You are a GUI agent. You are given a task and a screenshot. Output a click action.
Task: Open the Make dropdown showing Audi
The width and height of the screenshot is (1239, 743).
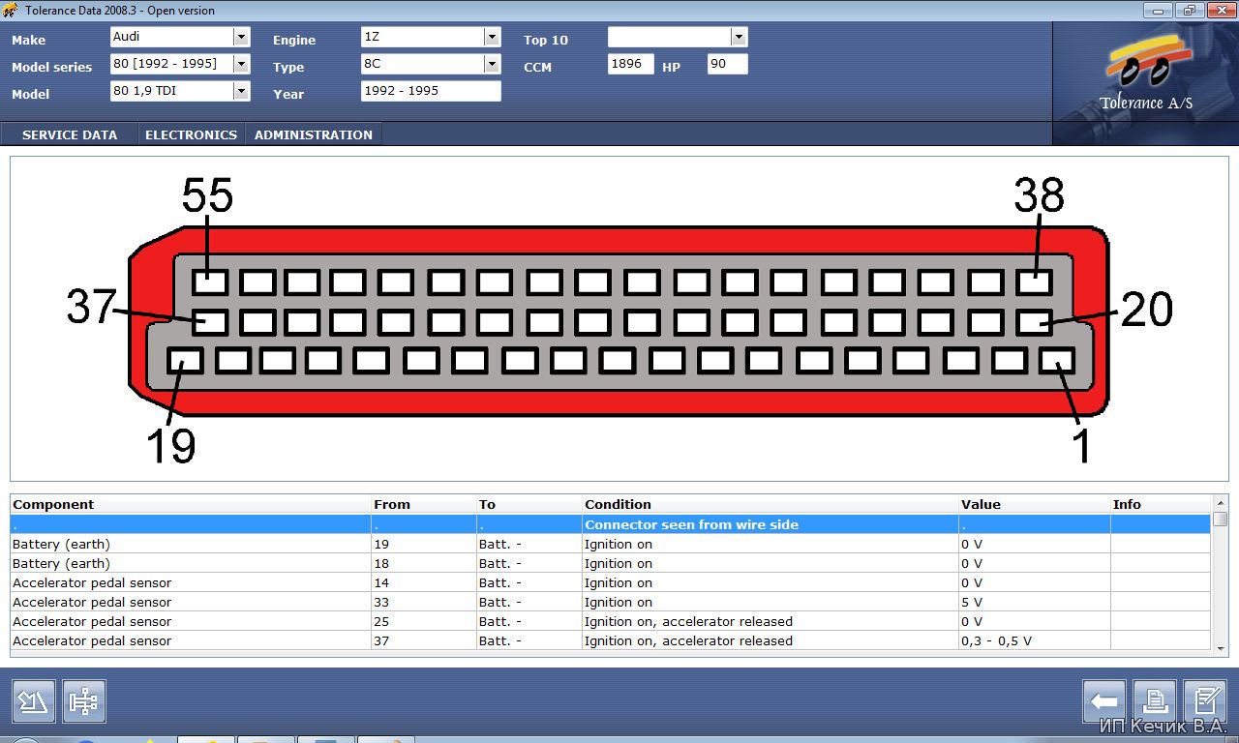click(241, 37)
